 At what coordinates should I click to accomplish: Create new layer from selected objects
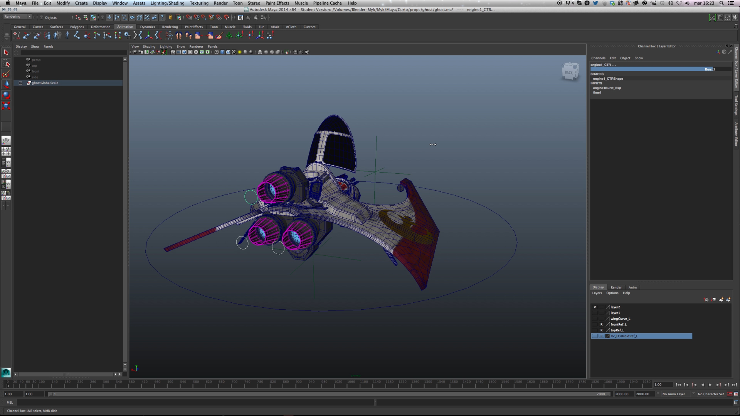pos(728,299)
